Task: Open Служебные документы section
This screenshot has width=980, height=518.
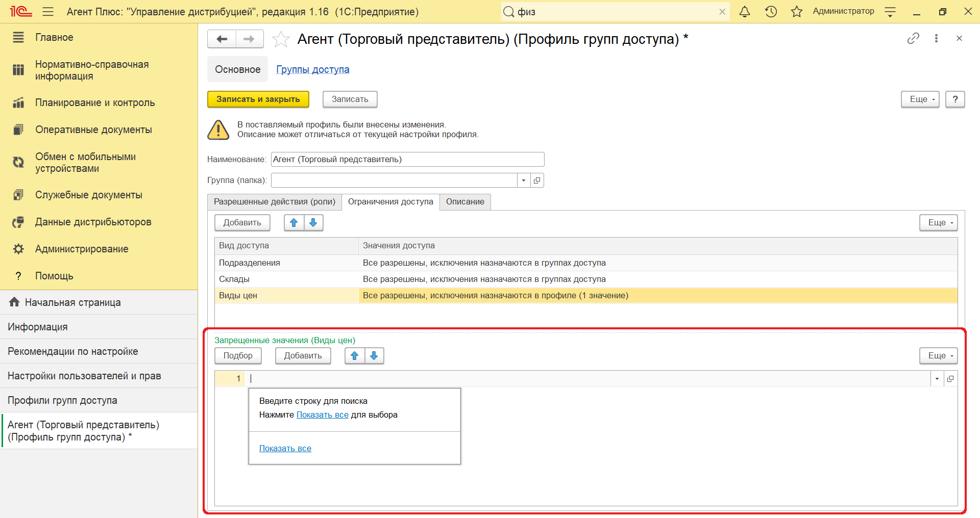Action: (x=89, y=195)
